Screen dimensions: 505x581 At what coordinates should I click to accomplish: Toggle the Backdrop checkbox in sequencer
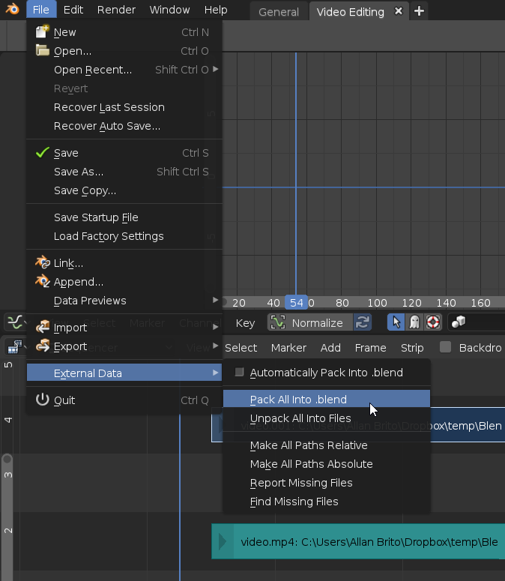[x=446, y=347]
